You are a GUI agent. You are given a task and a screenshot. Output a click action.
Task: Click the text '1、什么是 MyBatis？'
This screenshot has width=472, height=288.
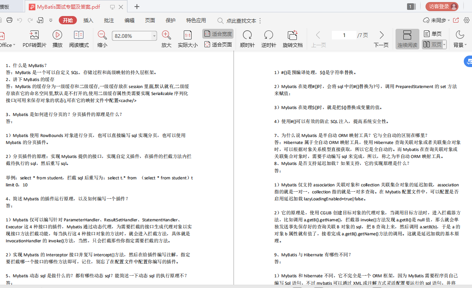pyautogui.click(x=26, y=65)
